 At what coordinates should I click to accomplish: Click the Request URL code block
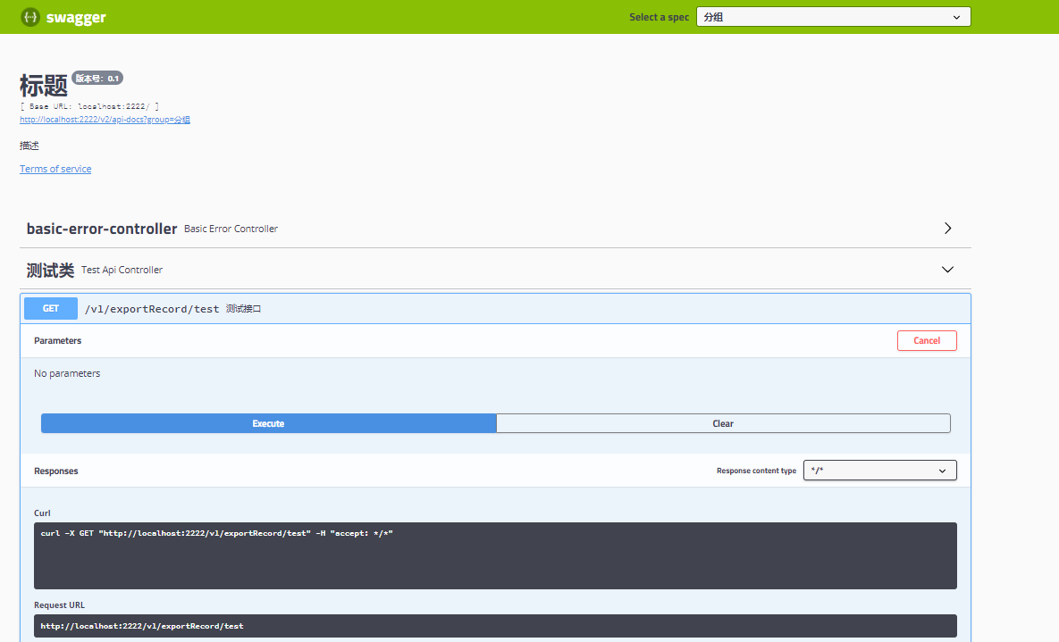[495, 626]
